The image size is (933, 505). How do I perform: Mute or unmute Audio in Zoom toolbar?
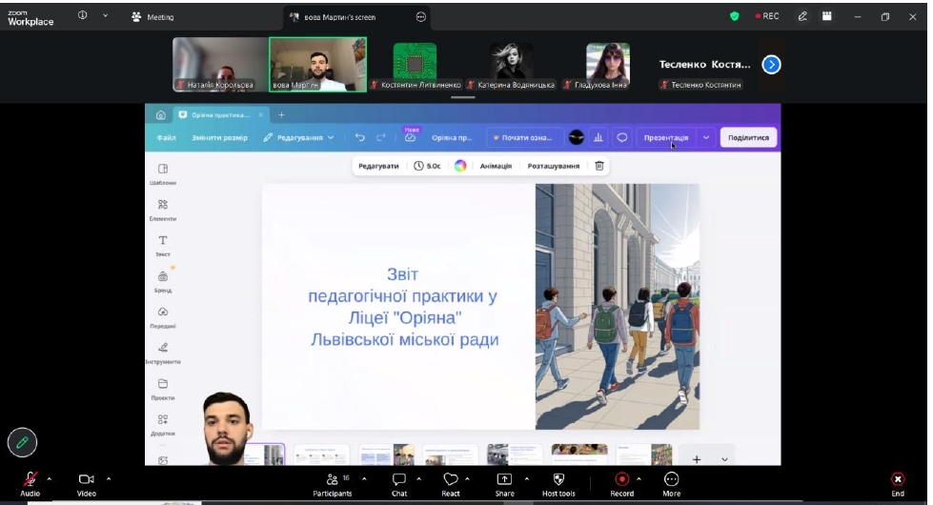point(30,484)
